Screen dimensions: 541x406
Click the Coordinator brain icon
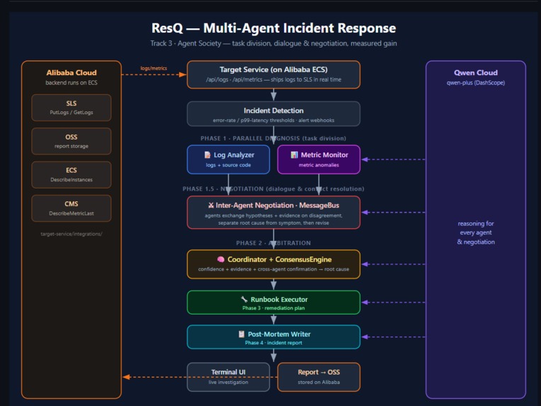tap(221, 259)
